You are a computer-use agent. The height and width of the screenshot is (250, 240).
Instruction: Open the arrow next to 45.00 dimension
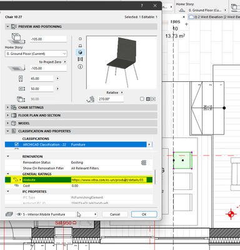pos(57,79)
